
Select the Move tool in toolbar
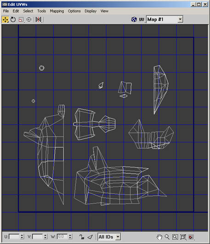[x=6, y=20]
